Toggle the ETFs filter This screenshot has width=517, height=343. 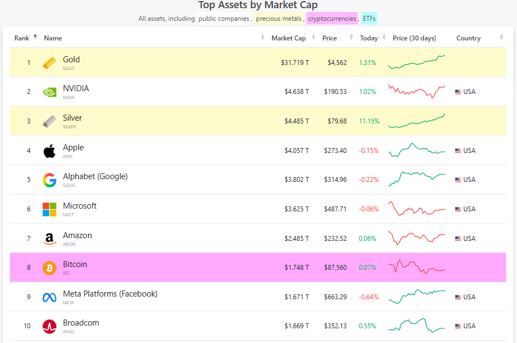369,19
